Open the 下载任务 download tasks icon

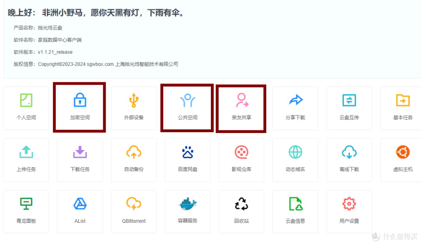[x=80, y=152]
